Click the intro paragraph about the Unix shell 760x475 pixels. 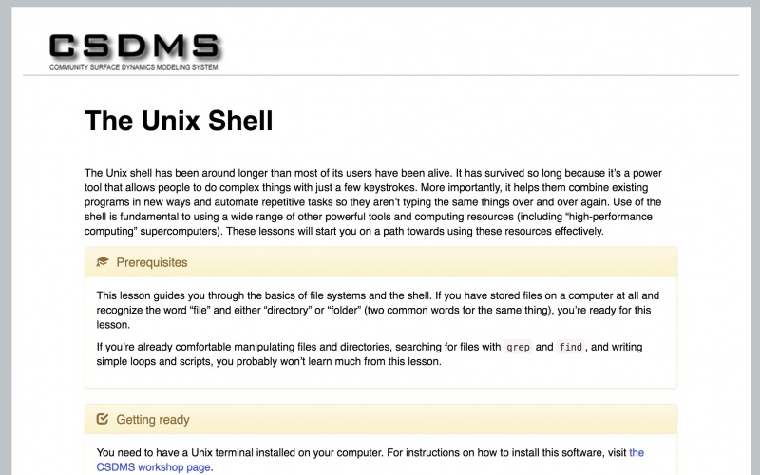point(380,202)
